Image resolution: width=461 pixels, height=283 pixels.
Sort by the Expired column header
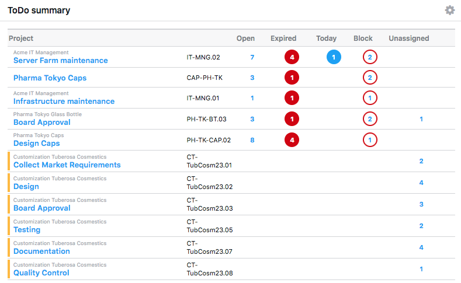283,39
